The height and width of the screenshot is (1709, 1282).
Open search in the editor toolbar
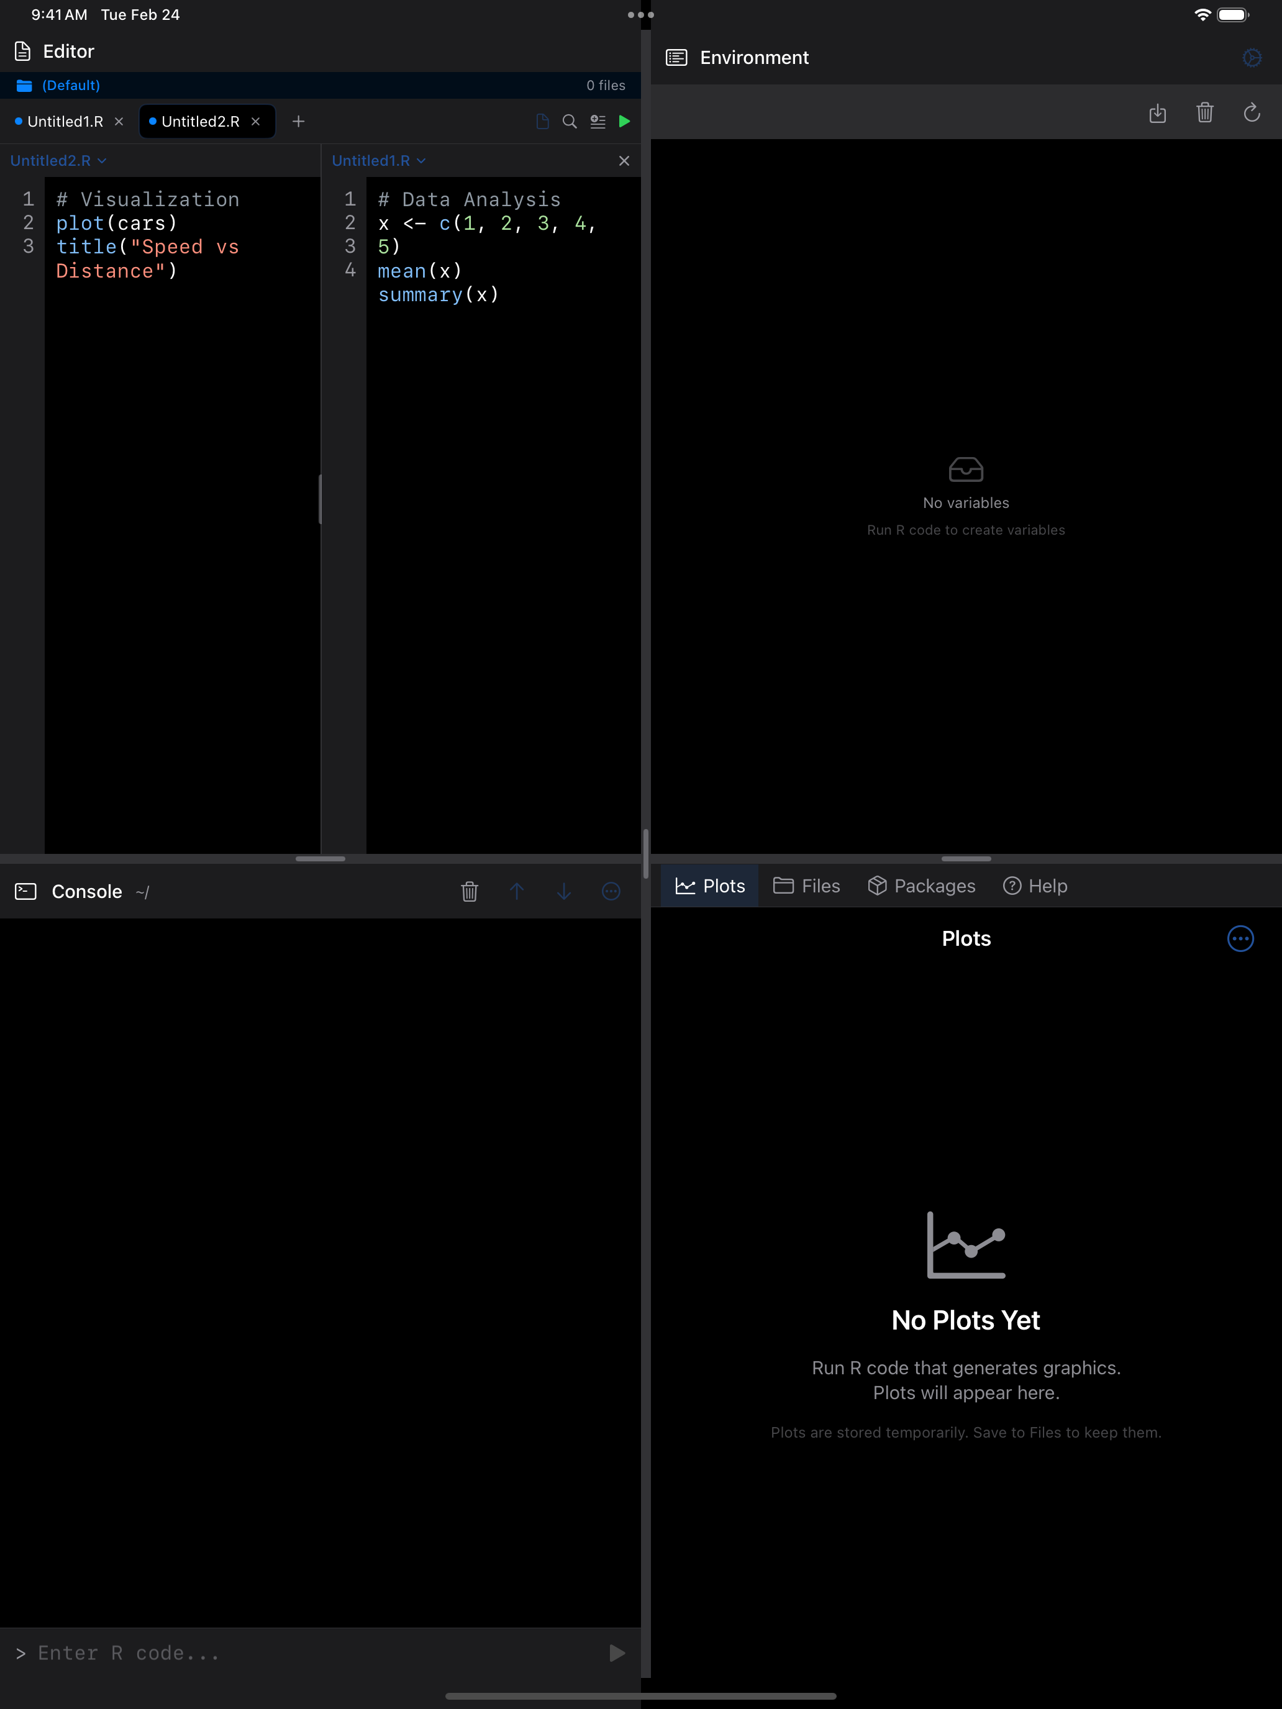point(570,121)
